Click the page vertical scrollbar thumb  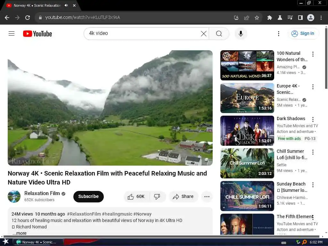326,59
